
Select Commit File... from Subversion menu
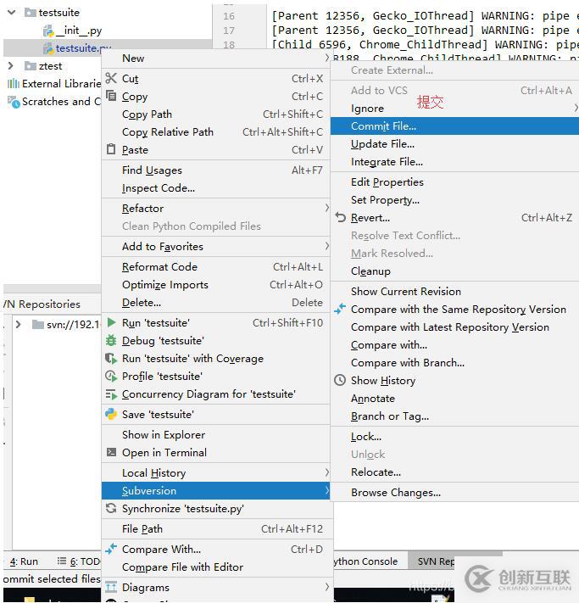pos(455,126)
